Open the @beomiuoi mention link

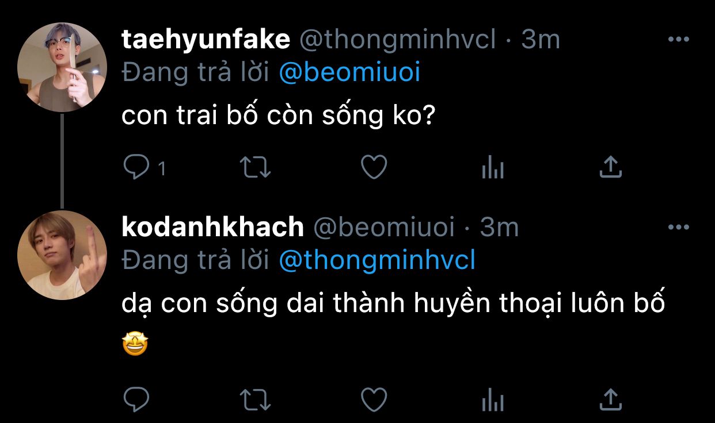pyautogui.click(x=349, y=73)
